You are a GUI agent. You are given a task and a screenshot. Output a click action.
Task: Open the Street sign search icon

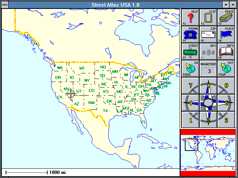tap(190, 52)
